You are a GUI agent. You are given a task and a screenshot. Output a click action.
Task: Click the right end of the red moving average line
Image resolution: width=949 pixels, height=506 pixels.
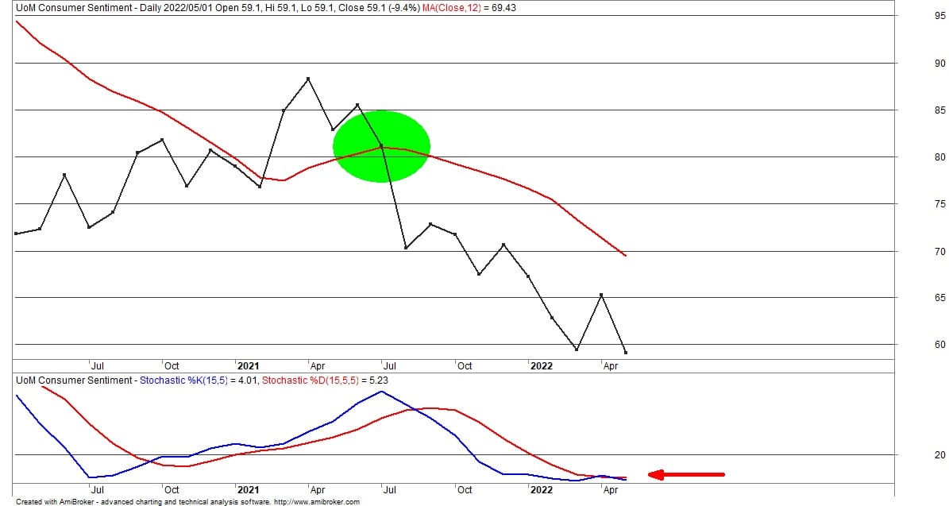tap(626, 256)
